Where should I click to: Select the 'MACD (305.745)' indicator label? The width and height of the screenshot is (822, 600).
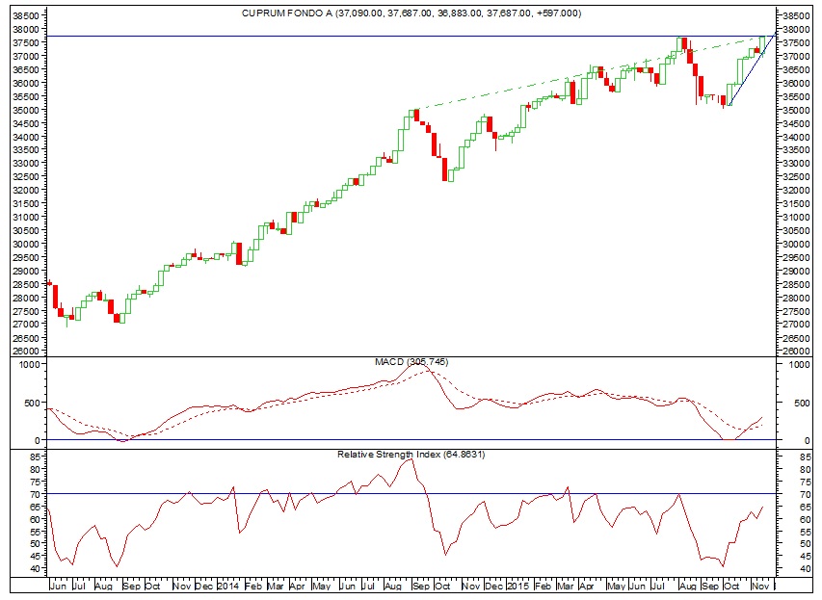[x=411, y=361]
